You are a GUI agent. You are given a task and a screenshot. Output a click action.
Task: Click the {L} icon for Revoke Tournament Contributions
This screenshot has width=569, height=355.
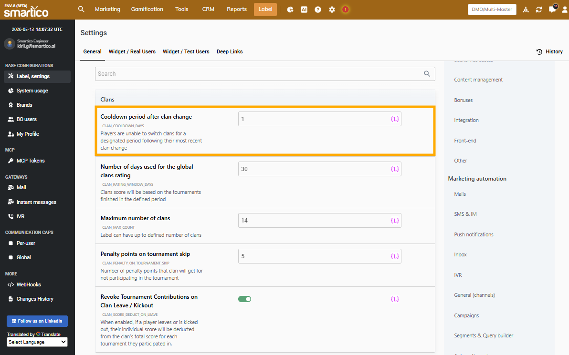[394, 299]
